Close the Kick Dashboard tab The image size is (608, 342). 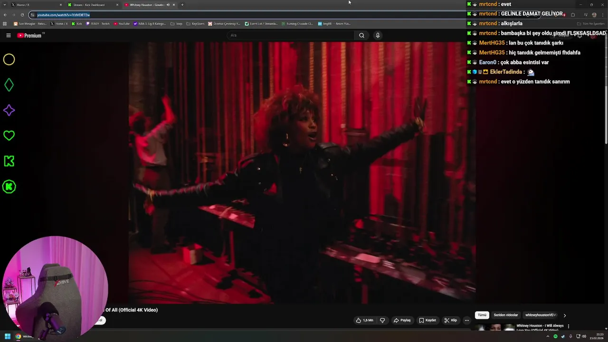(x=117, y=5)
